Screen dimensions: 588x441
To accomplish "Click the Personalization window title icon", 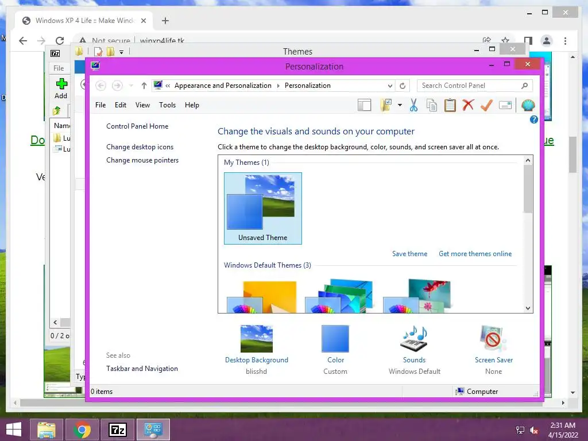I will click(95, 66).
